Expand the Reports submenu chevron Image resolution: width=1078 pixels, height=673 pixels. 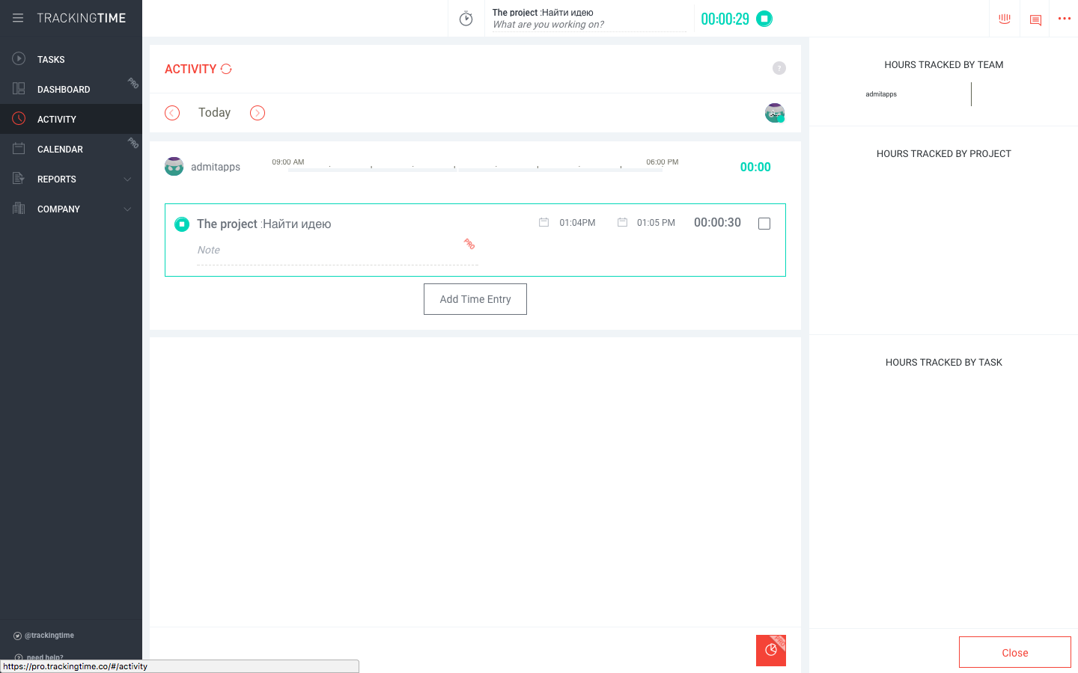click(127, 179)
